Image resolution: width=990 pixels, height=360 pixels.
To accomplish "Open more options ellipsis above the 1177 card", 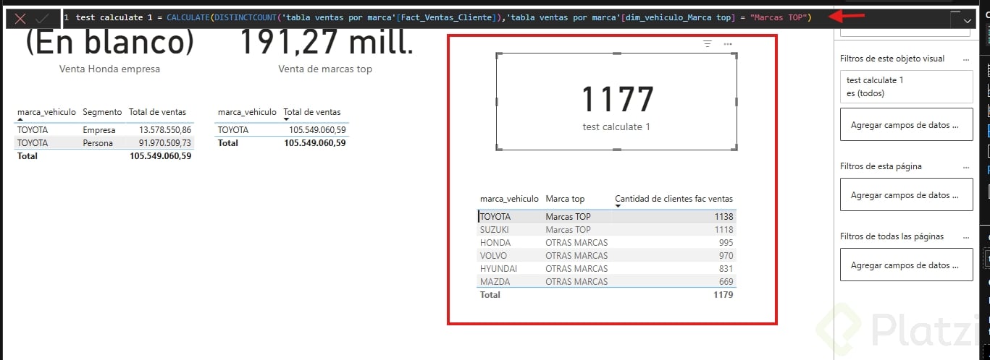I will pos(728,44).
